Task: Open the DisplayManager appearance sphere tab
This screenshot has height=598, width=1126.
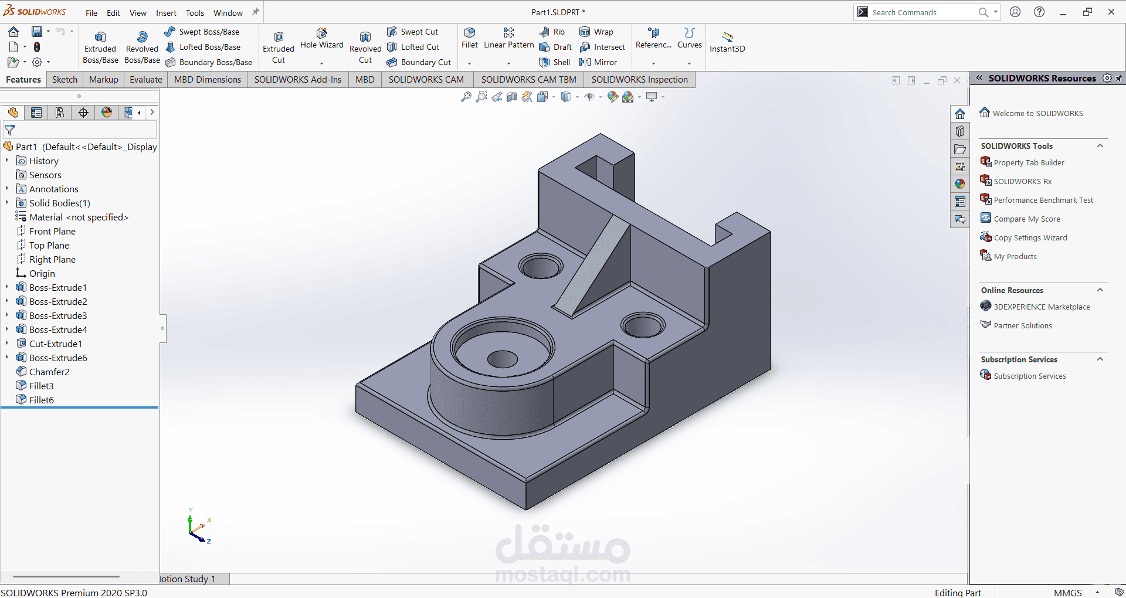Action: pyautogui.click(x=107, y=113)
